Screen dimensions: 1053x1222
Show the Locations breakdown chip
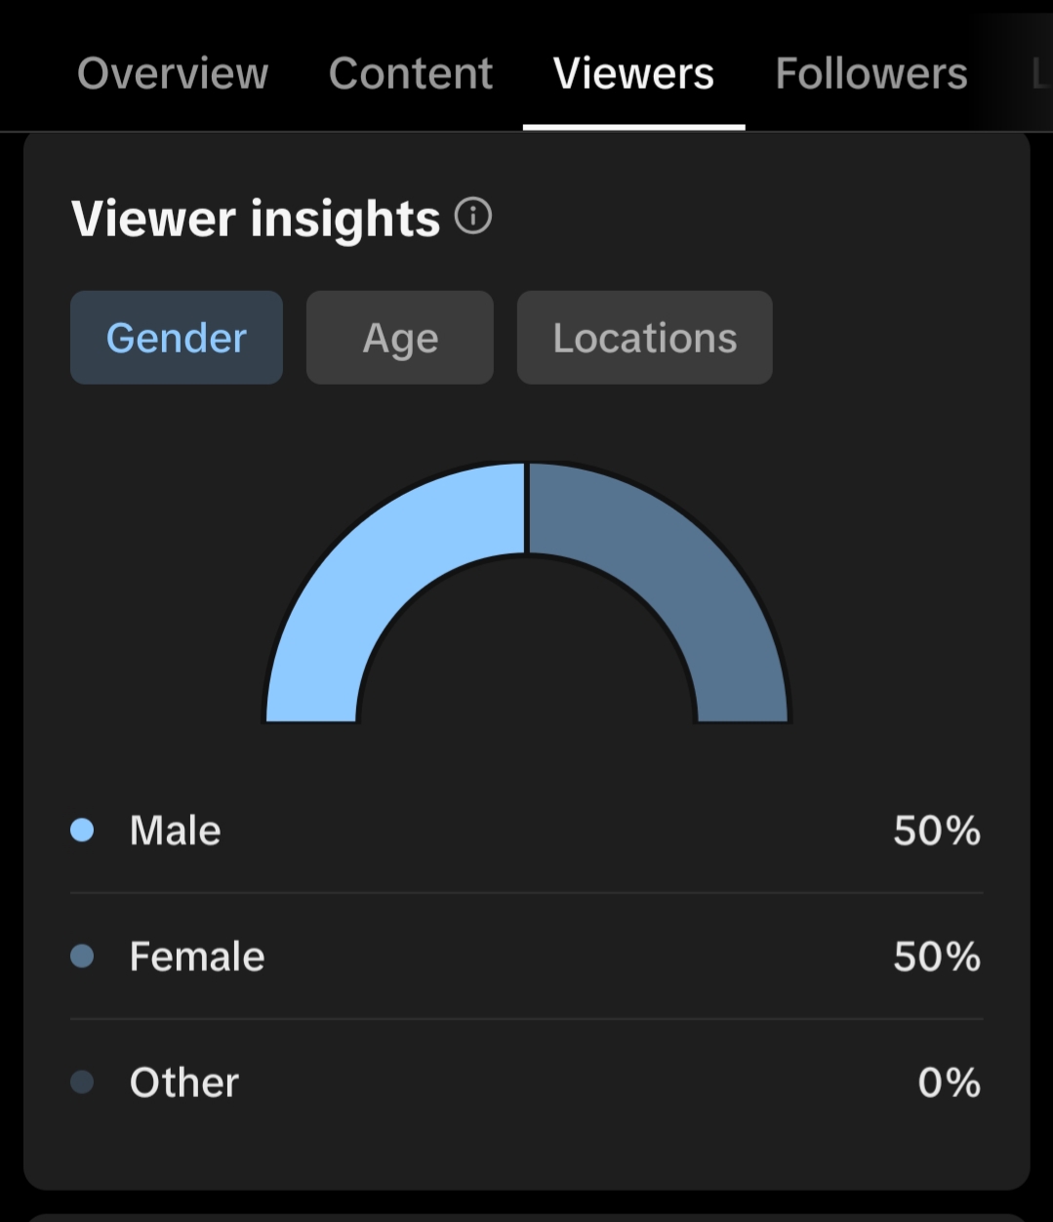(645, 338)
